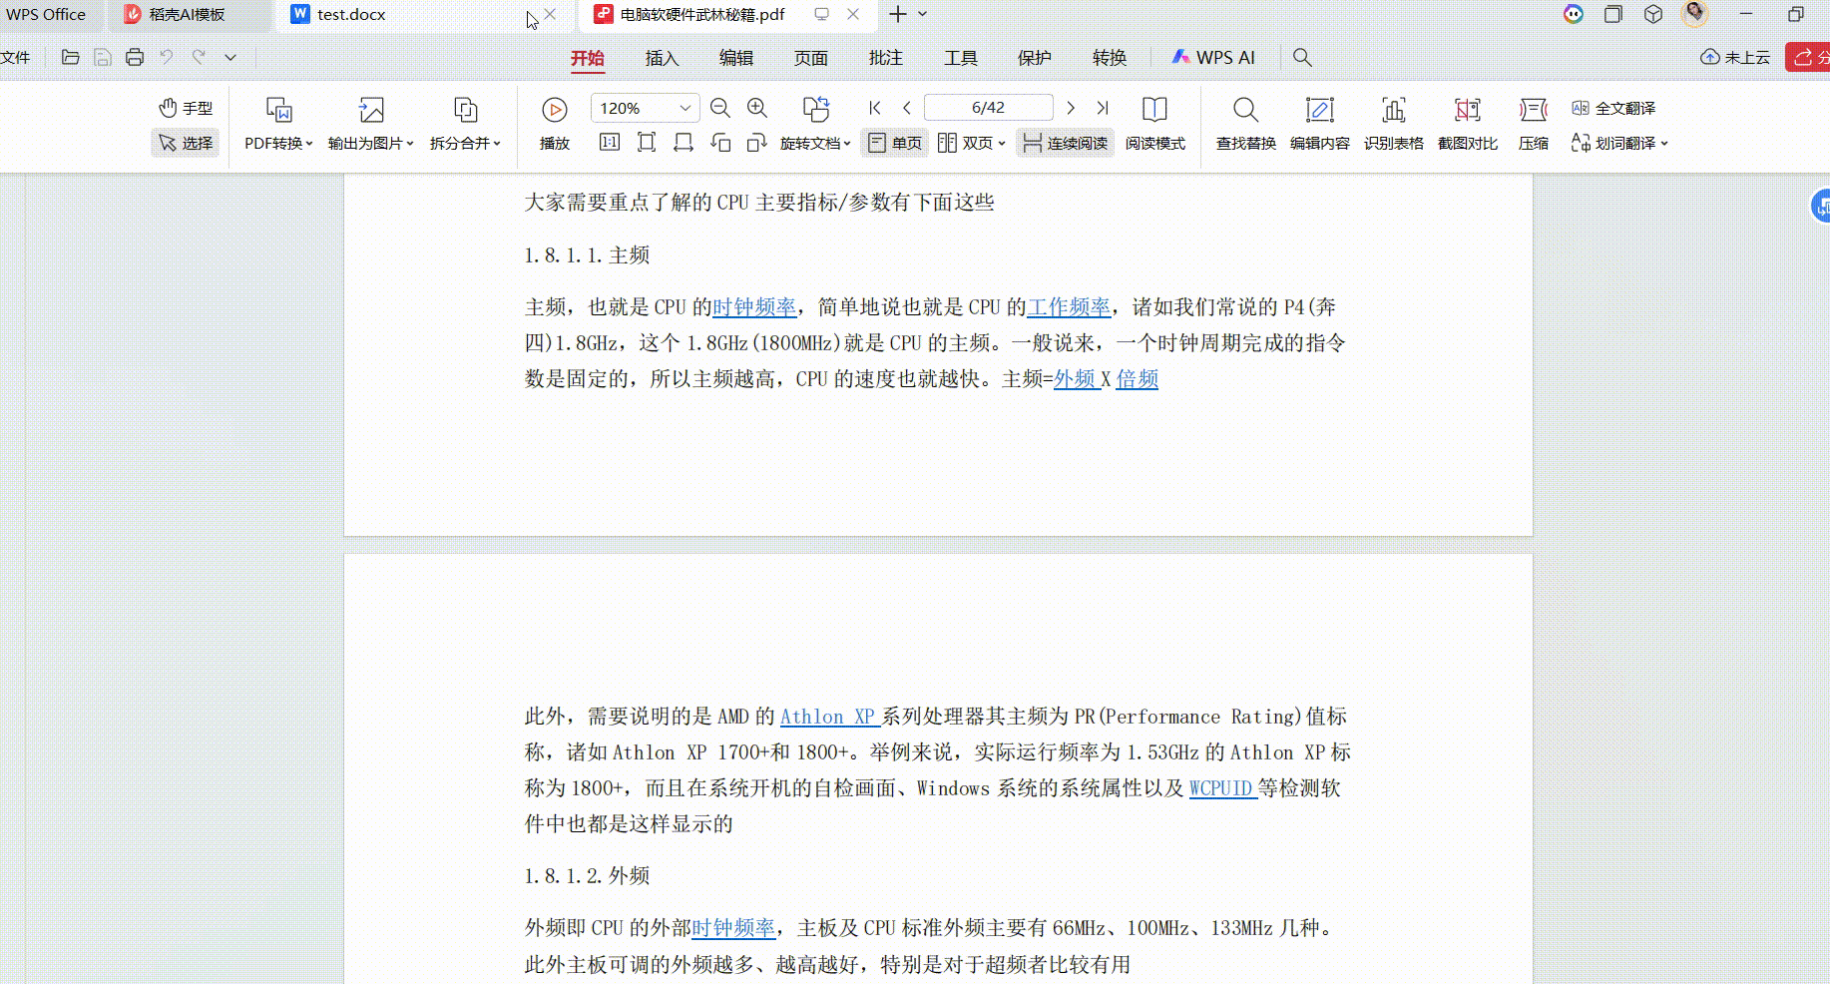
Task: Open PDF转换 conversion menu
Action: tap(278, 143)
